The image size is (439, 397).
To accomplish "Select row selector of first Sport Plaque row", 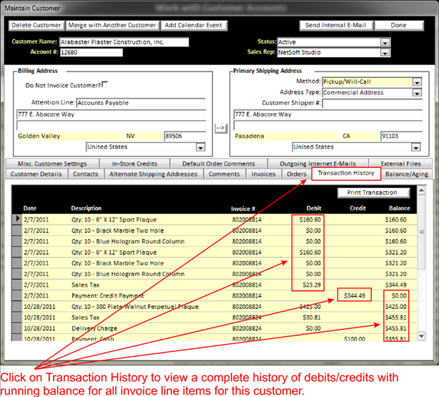I will point(16,219).
